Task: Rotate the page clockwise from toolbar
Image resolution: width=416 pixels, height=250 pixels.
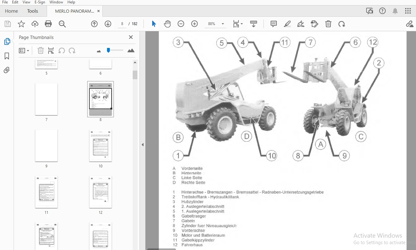Action: point(341,24)
